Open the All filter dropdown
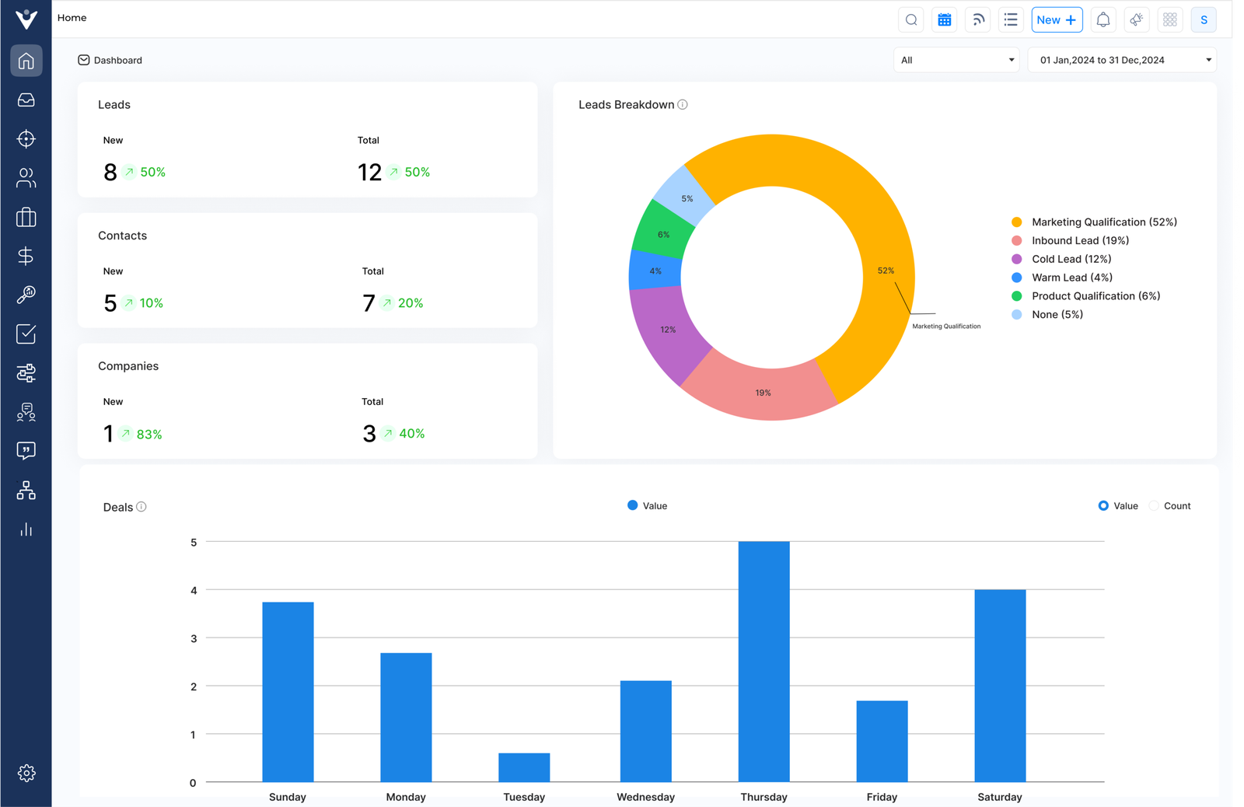The width and height of the screenshot is (1244, 807). pos(956,59)
